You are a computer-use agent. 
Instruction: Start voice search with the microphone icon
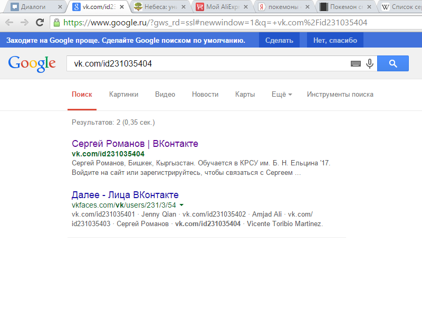[370, 63]
